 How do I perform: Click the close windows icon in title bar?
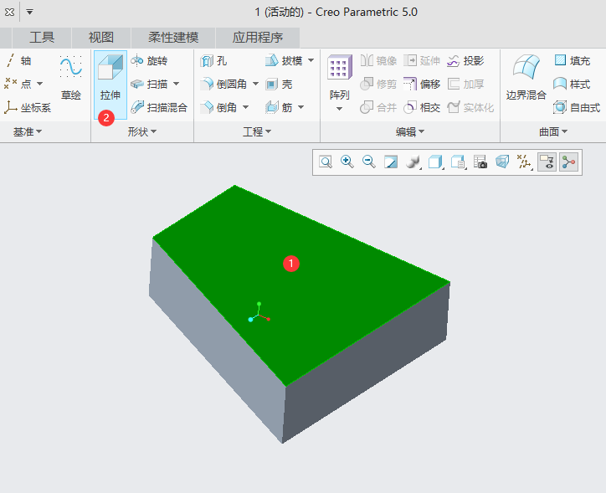pos(10,12)
